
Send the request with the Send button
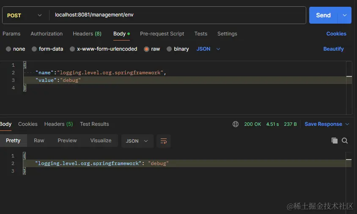tap(323, 15)
